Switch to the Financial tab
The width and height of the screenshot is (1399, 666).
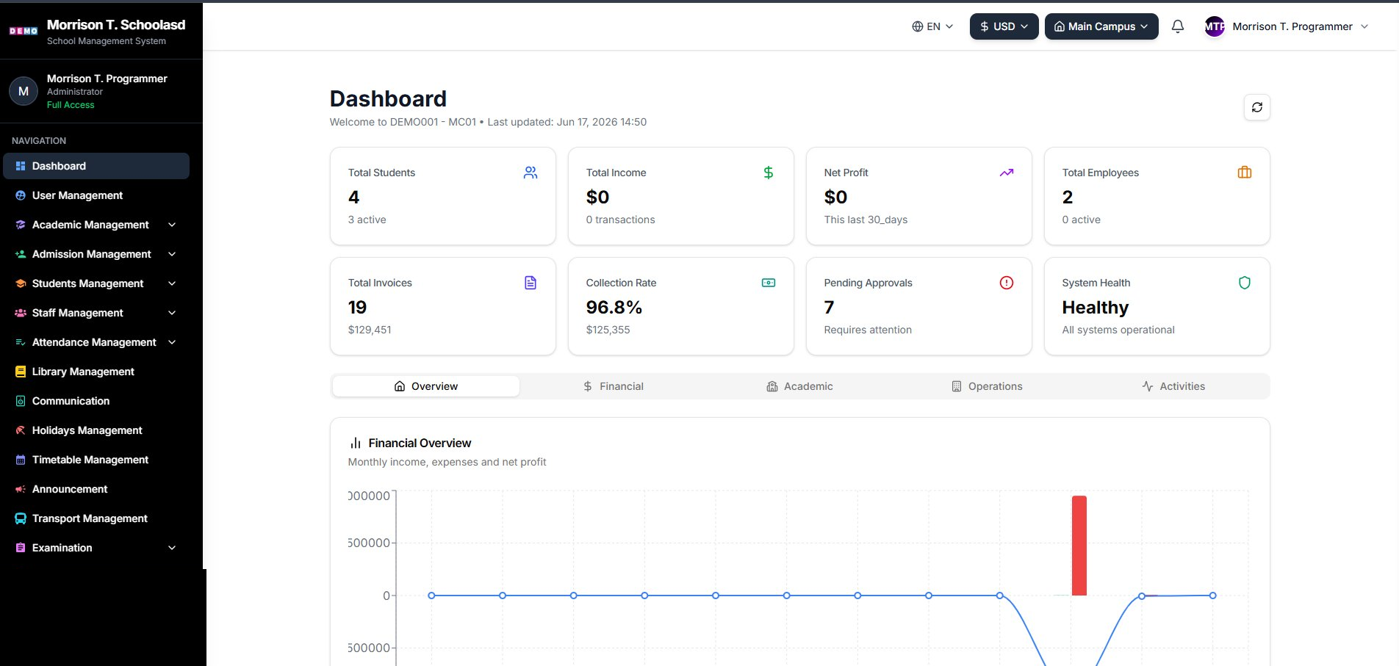coord(613,386)
